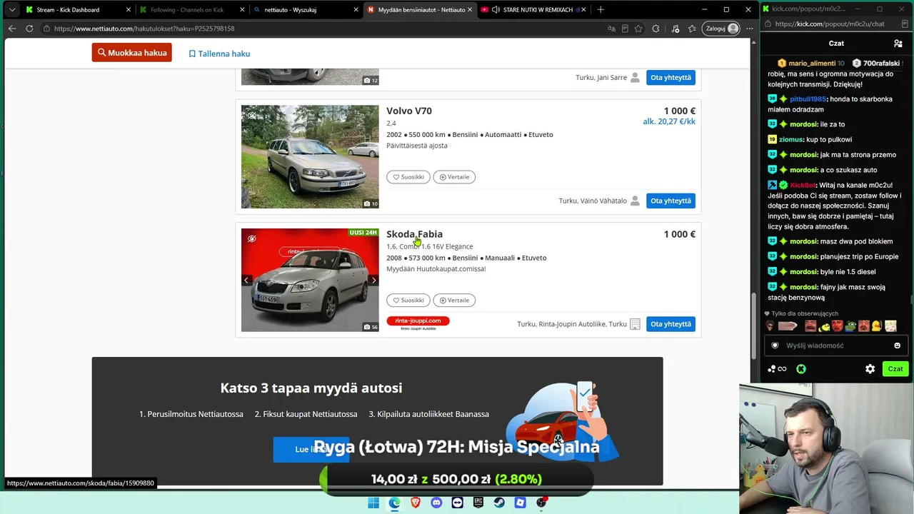Viewport: 914px width, 514px height.
Task: Click the mordosi username in chat question 'ile za to'
Action: (803, 125)
